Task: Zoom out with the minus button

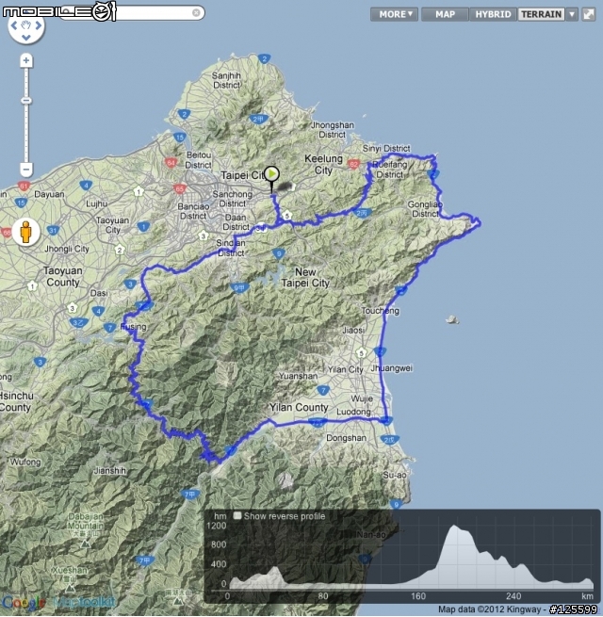Action: click(x=26, y=170)
